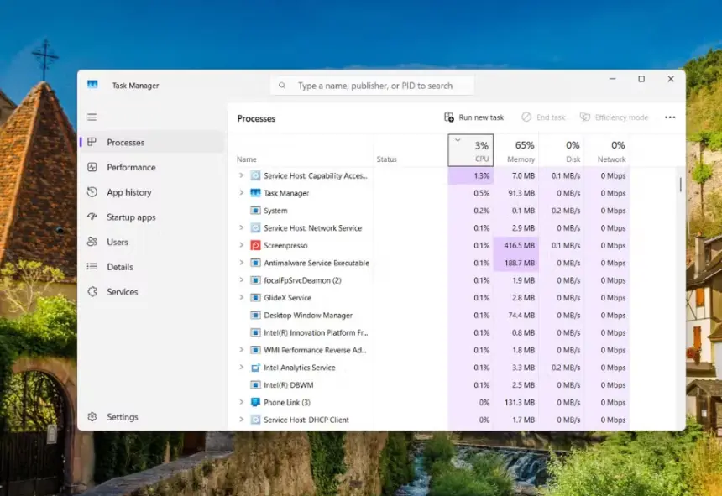Click the Efficiency mode leaf icon

(585, 117)
